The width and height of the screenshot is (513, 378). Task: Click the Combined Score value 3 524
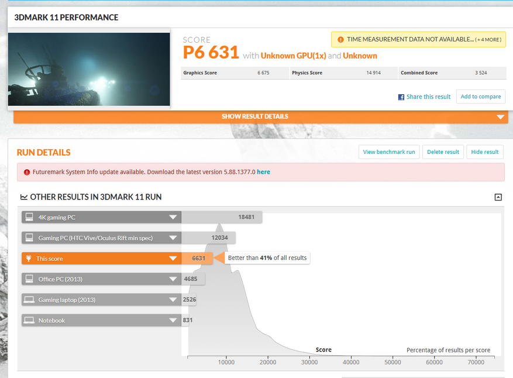[481, 73]
